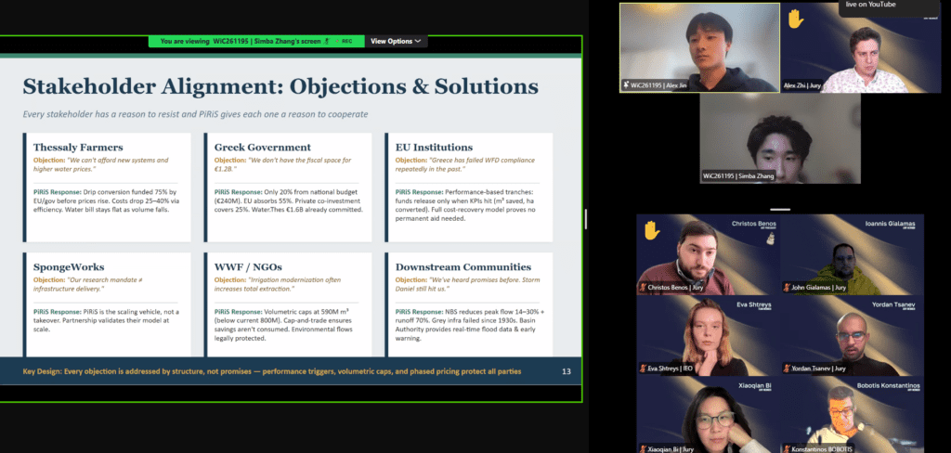Select Simba Zhang's video tile
This screenshot has width=951, height=453.
(x=779, y=137)
